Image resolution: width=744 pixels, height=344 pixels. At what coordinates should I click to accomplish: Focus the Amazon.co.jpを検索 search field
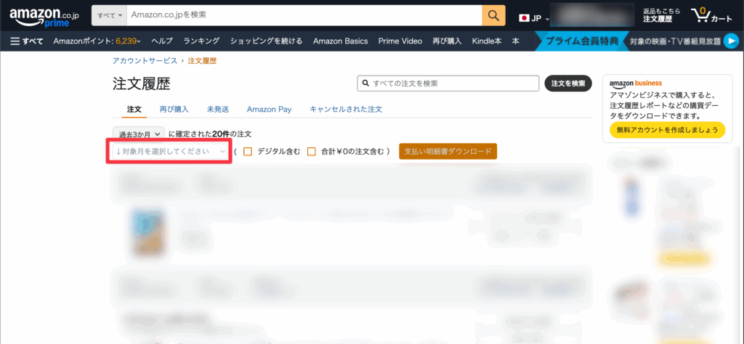(x=304, y=15)
